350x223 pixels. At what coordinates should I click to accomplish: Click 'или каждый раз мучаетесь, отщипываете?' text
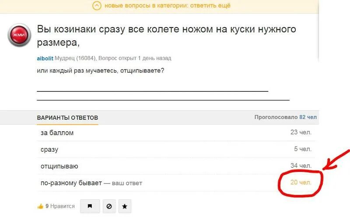click(x=101, y=71)
